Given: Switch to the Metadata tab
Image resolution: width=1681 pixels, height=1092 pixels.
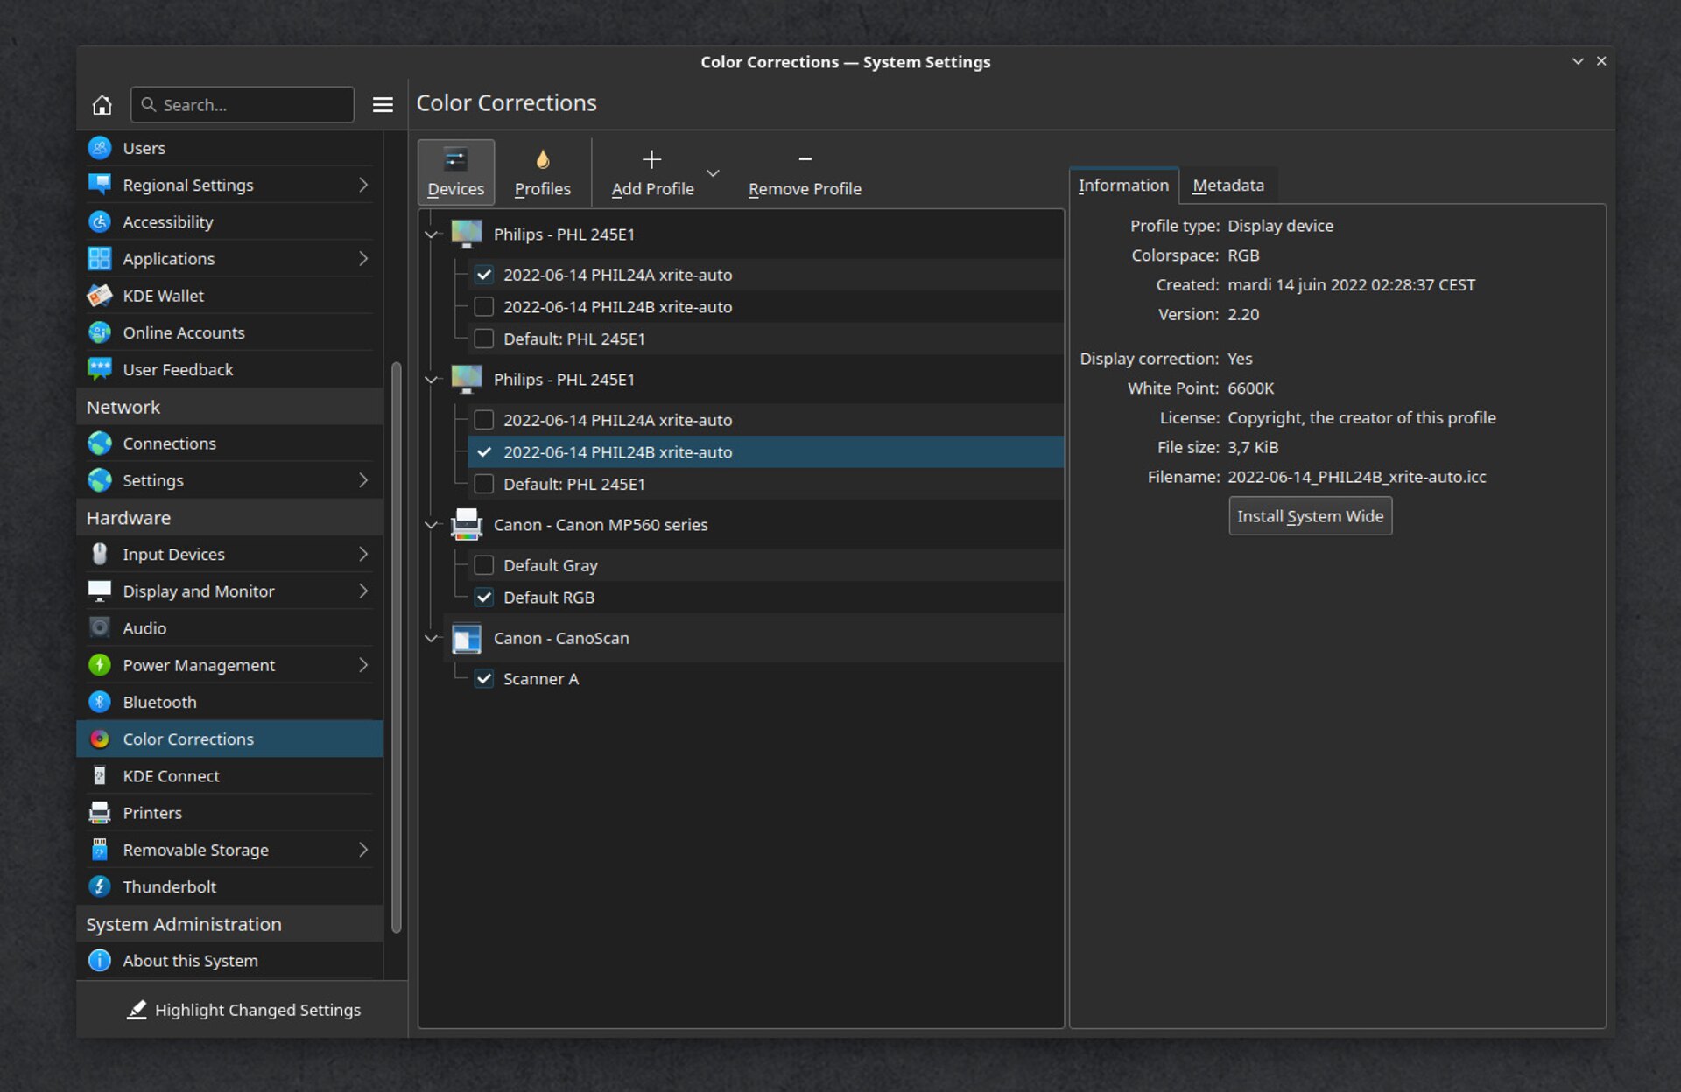Looking at the screenshot, I should (1227, 185).
